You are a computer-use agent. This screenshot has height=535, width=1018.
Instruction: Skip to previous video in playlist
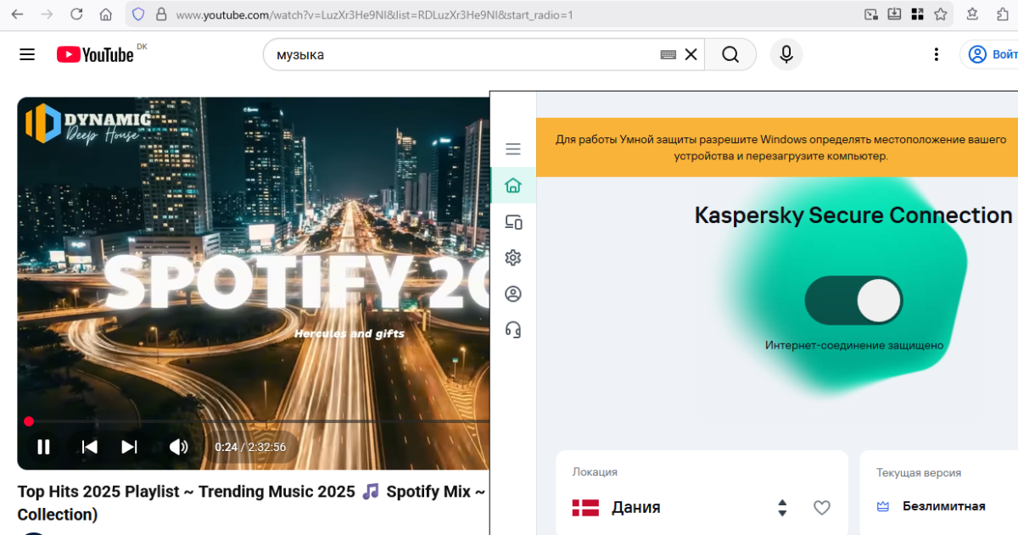89,447
